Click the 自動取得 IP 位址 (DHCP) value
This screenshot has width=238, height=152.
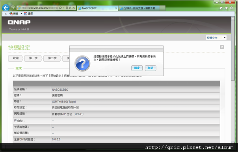point(68,114)
